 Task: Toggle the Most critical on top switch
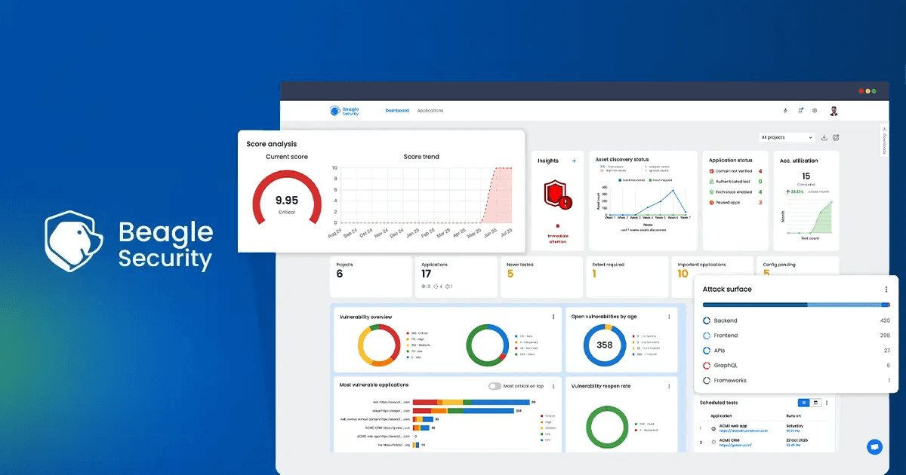pyautogui.click(x=495, y=386)
